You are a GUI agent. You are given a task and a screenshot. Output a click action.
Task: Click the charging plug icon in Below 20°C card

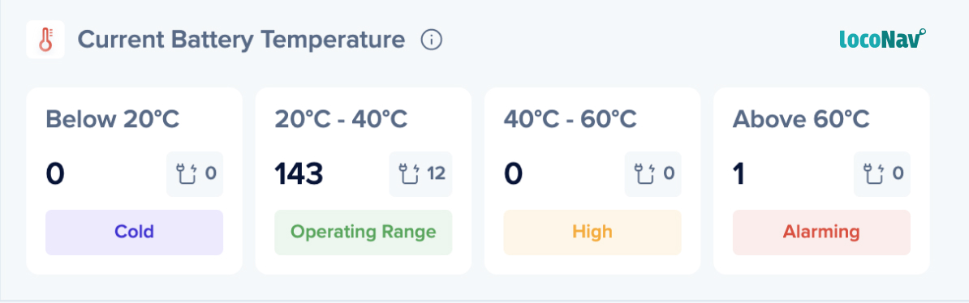[186, 174]
